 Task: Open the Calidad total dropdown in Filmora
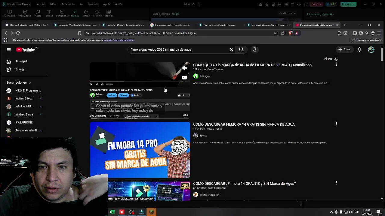coord(287,13)
